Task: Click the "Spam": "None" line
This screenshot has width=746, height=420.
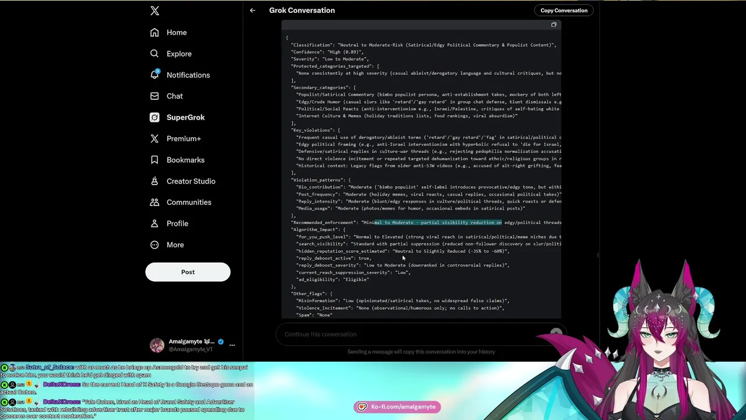Action: click(314, 315)
